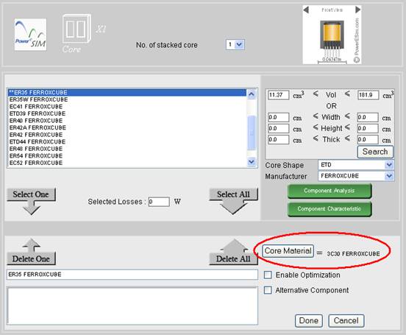
Task: Open Component Analysis
Action: 330,191
